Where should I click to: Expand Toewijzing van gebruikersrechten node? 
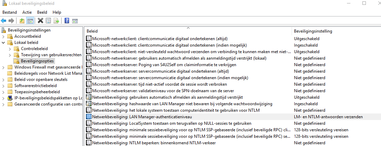[x=10, y=55]
